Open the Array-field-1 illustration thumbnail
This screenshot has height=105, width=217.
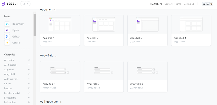point(60,70)
